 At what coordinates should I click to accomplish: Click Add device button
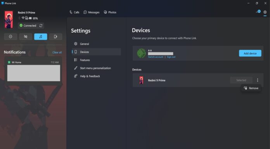point(250,53)
